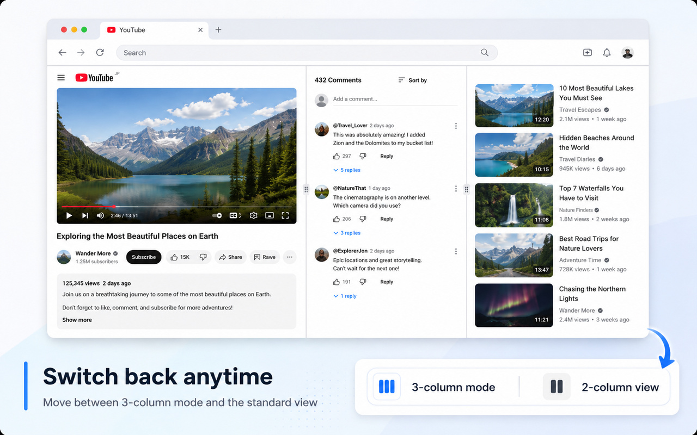Dislike the Travel_Lover comment
697x435 pixels.
pyautogui.click(x=363, y=156)
